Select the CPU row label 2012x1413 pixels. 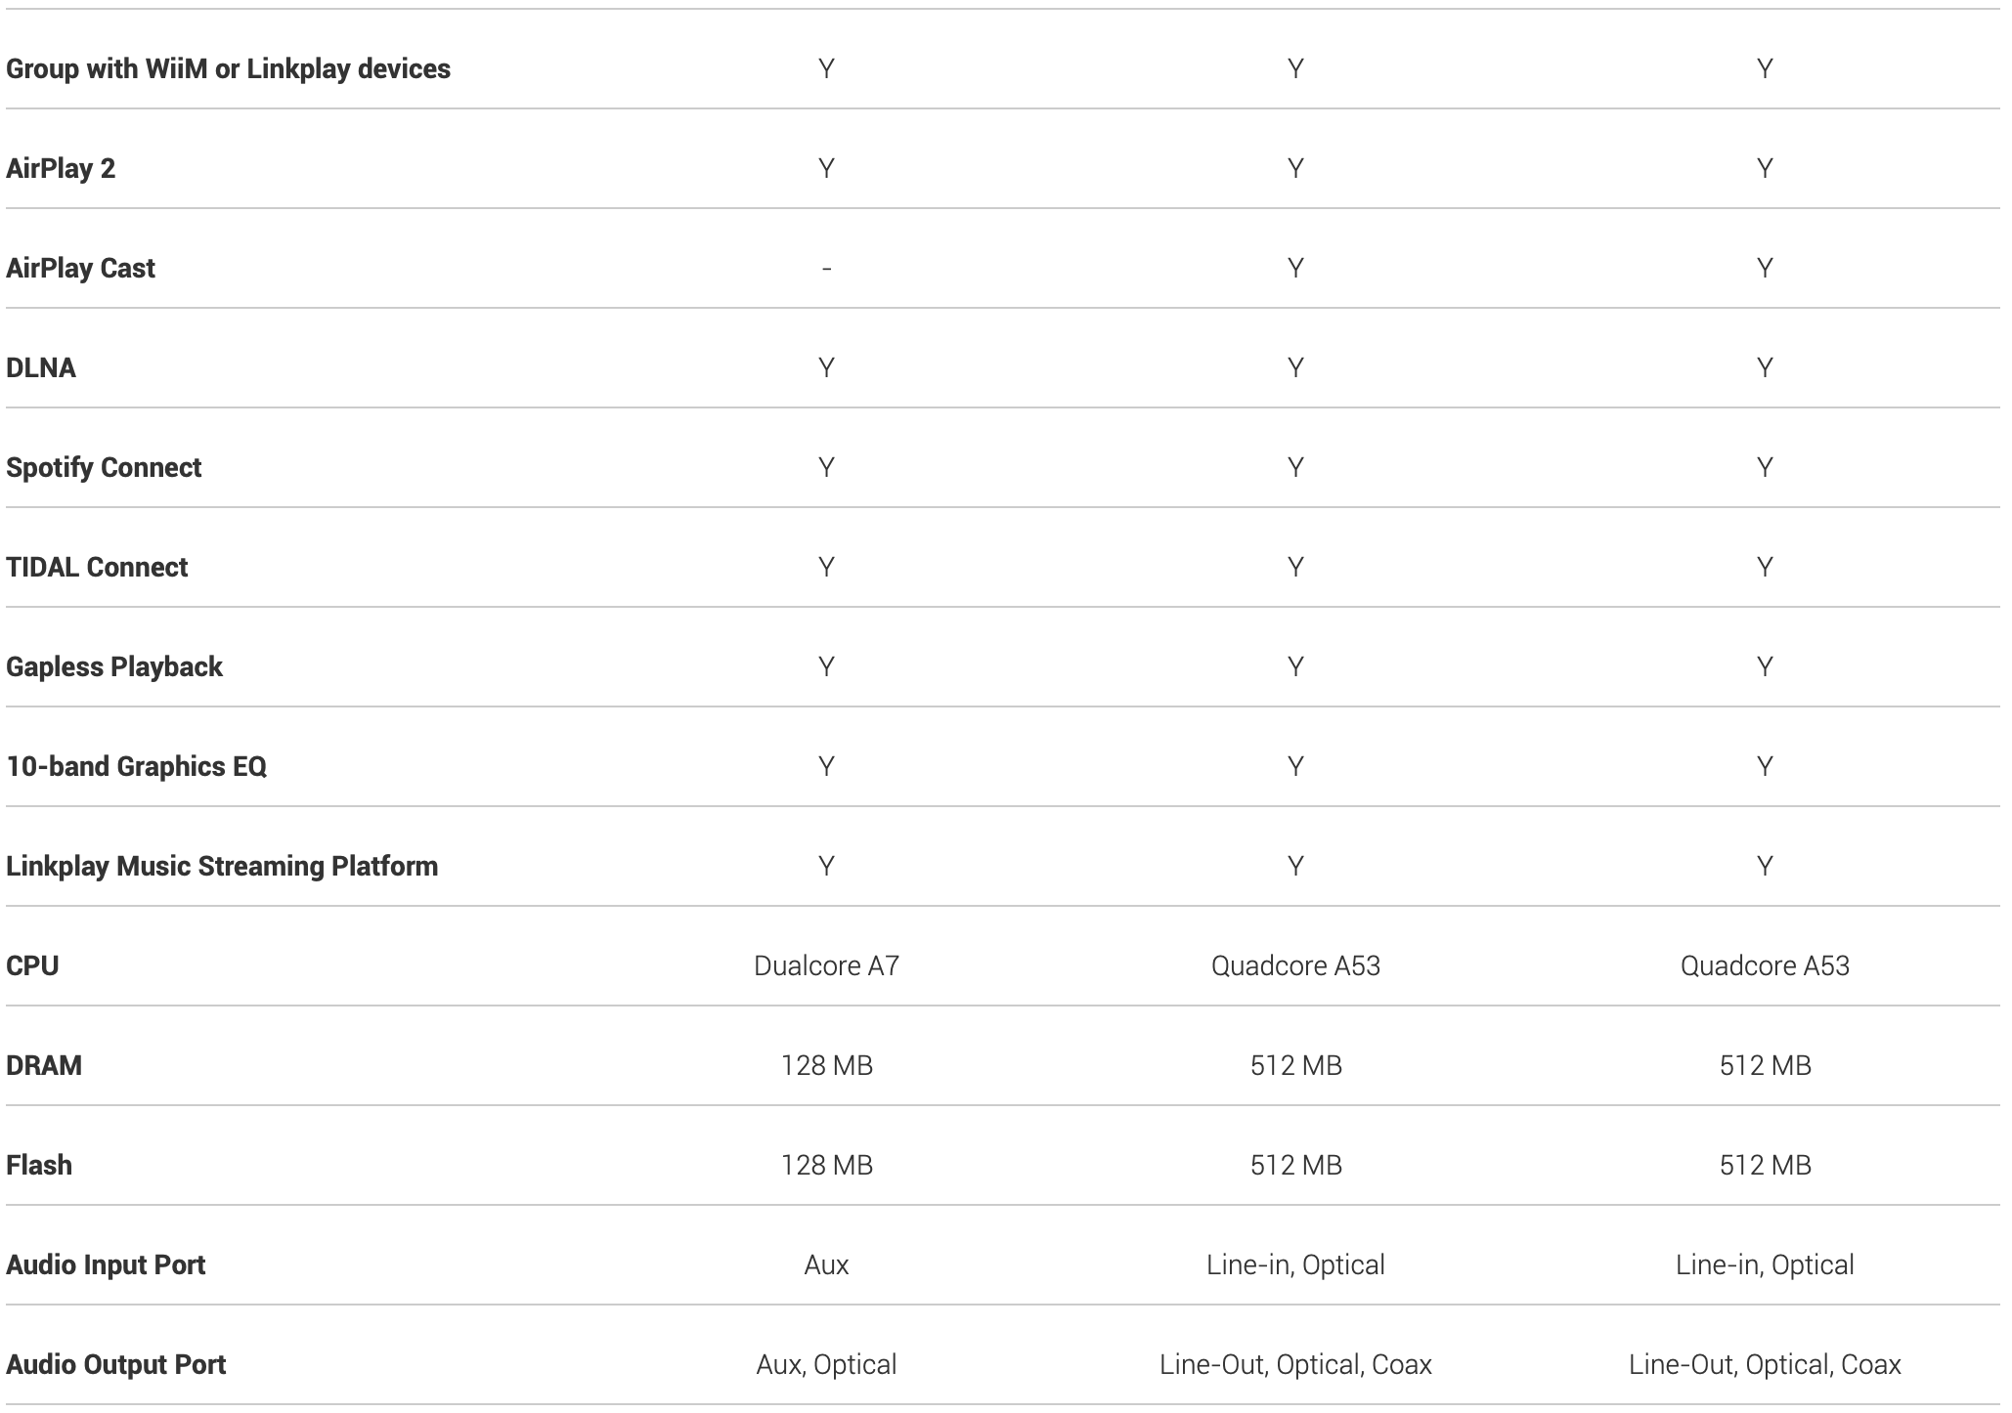pos(32,965)
